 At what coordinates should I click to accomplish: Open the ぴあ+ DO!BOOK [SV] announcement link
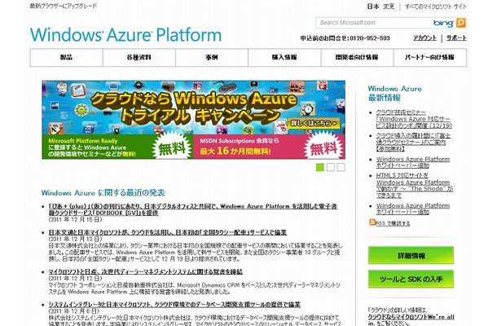193,209
